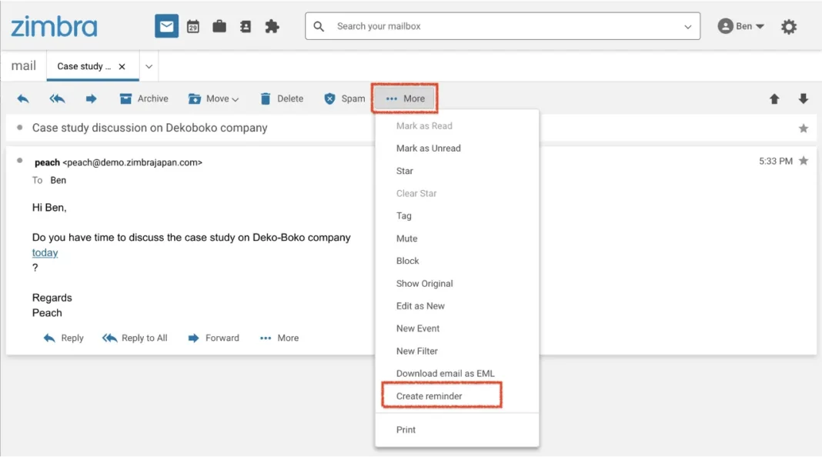The image size is (822, 457).
Task: Open the today hyperlink in the email
Action: pyautogui.click(x=45, y=252)
